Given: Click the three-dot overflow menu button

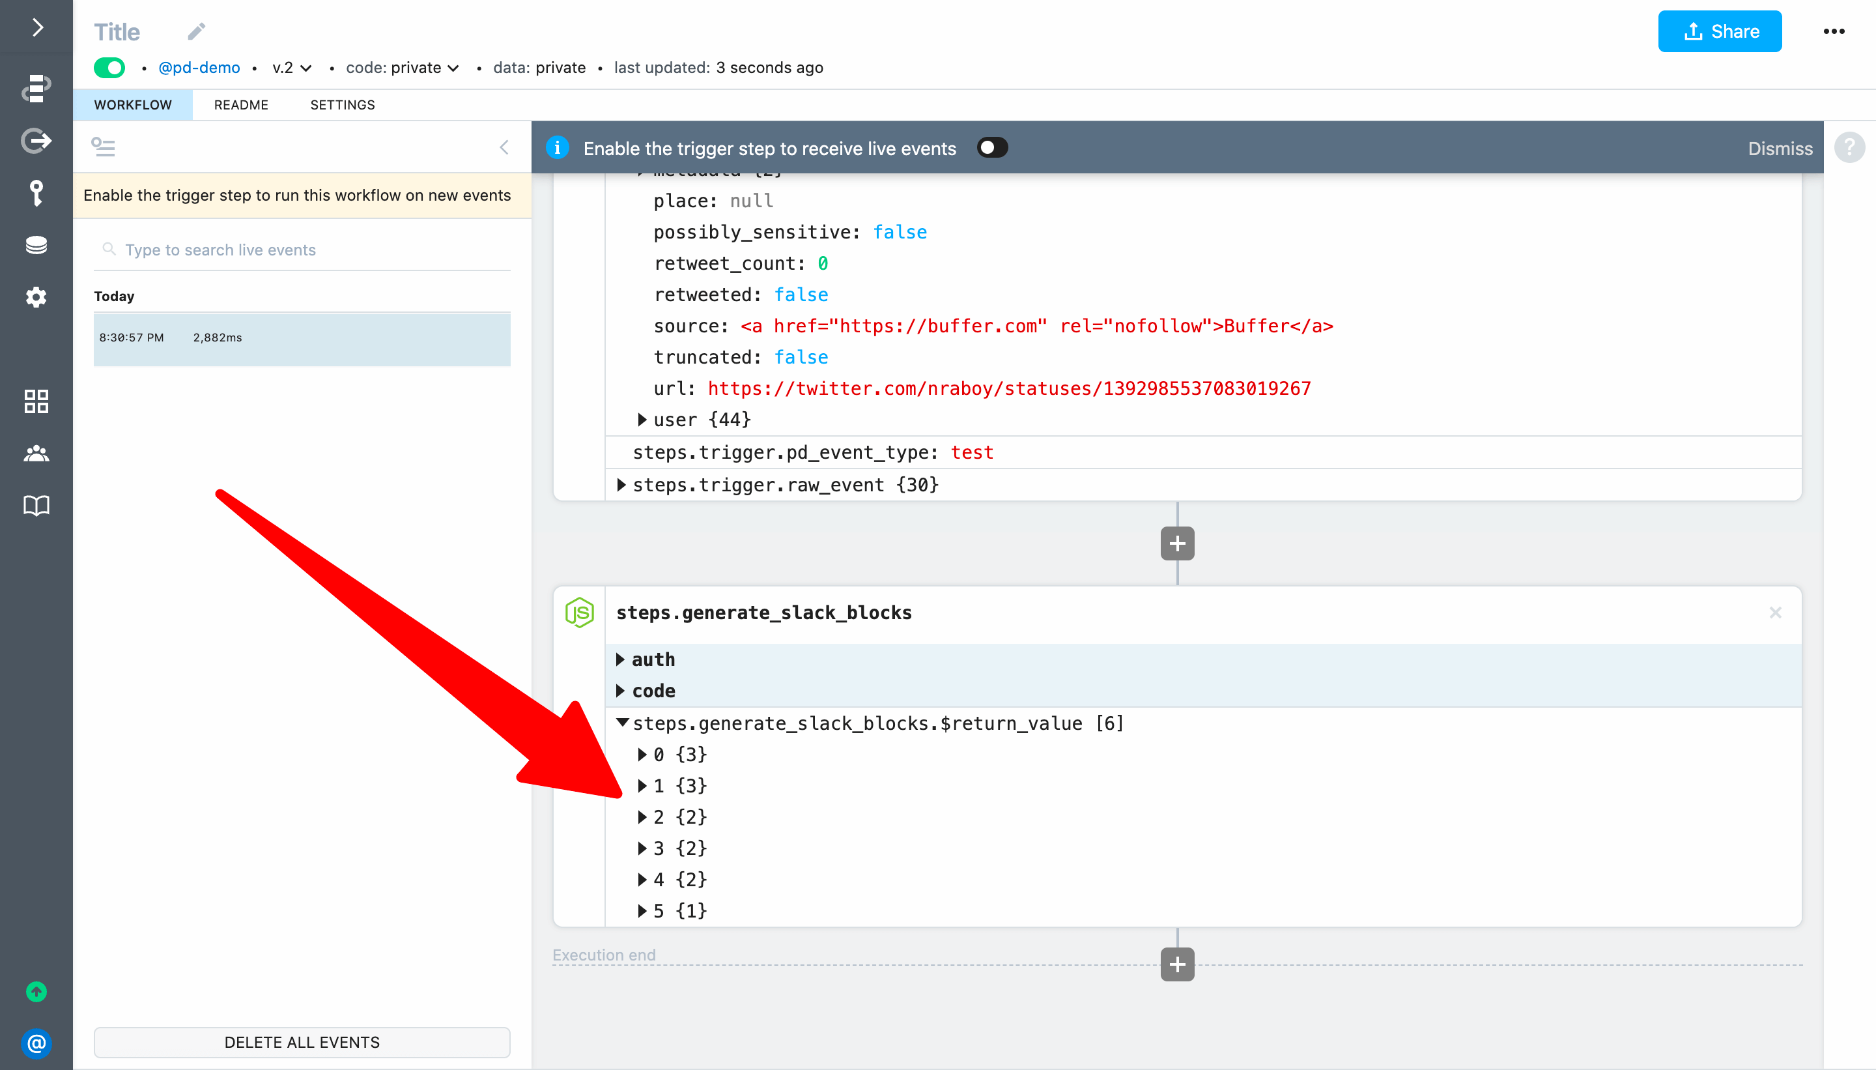Looking at the screenshot, I should [x=1834, y=30].
